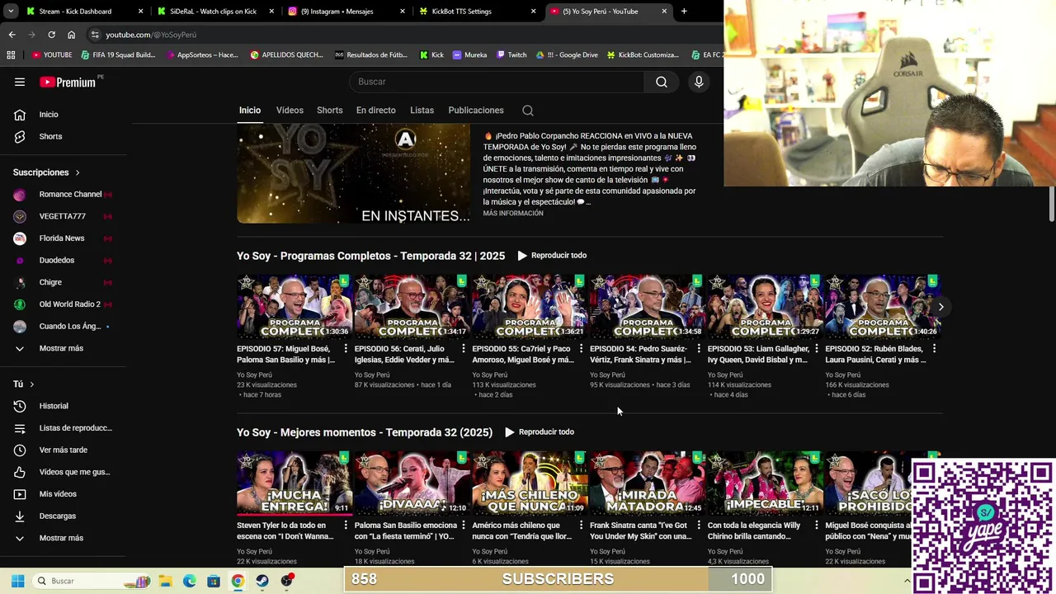This screenshot has width=1056, height=594.
Task: Click the YouTube search input field
Action: 497,82
